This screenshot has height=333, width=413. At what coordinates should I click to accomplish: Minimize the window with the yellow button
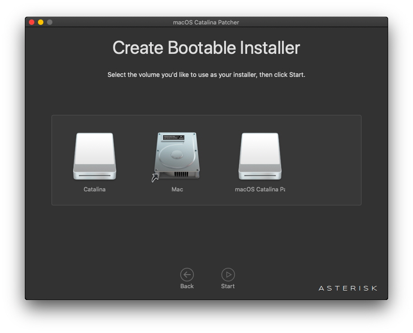click(x=41, y=22)
